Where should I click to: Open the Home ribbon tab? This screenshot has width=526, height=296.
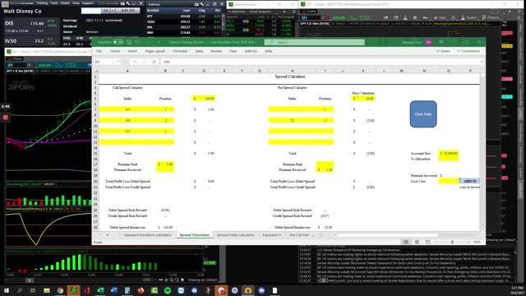pyautogui.click(x=115, y=51)
